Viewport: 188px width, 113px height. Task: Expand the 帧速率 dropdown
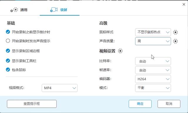153,70
